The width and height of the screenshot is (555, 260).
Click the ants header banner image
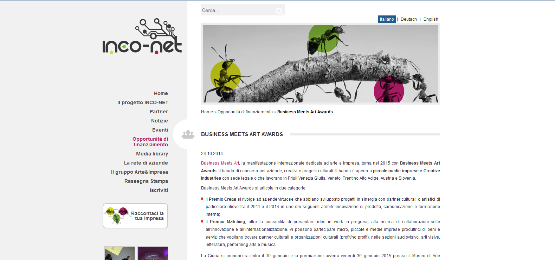coord(321,64)
